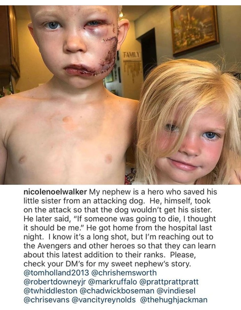Tap the @chadwickboseman mention link
This screenshot has width=241, height=310.
click(x=117, y=291)
